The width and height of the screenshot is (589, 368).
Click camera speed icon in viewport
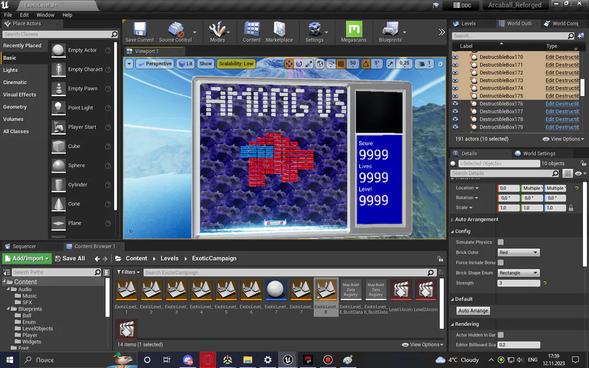pos(422,64)
